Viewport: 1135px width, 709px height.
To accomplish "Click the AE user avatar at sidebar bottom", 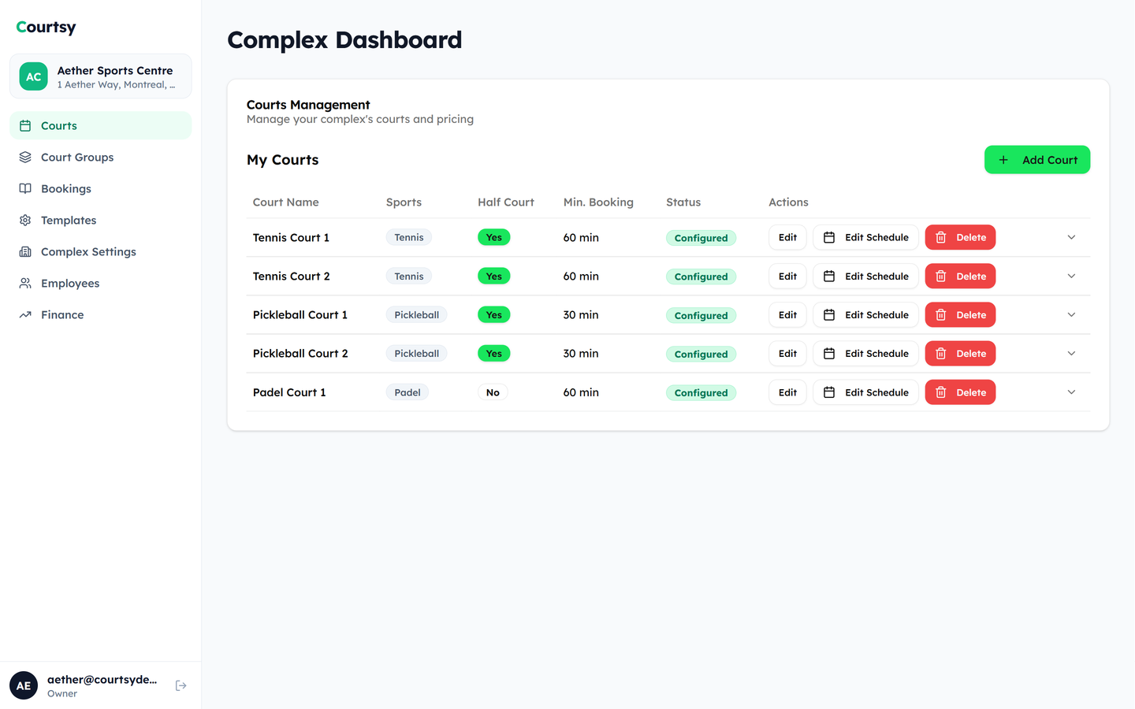I will (x=24, y=685).
